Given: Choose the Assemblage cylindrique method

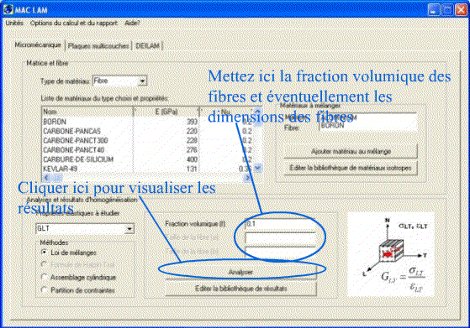Looking at the screenshot, I should point(44,277).
